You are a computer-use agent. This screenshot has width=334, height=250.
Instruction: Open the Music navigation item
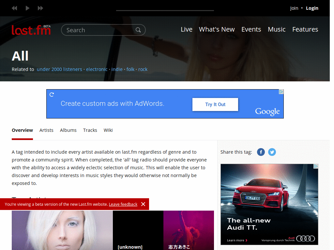[x=277, y=29]
